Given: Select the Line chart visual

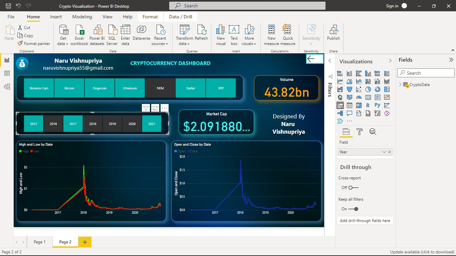Looking at the screenshot, I should coord(340,81).
